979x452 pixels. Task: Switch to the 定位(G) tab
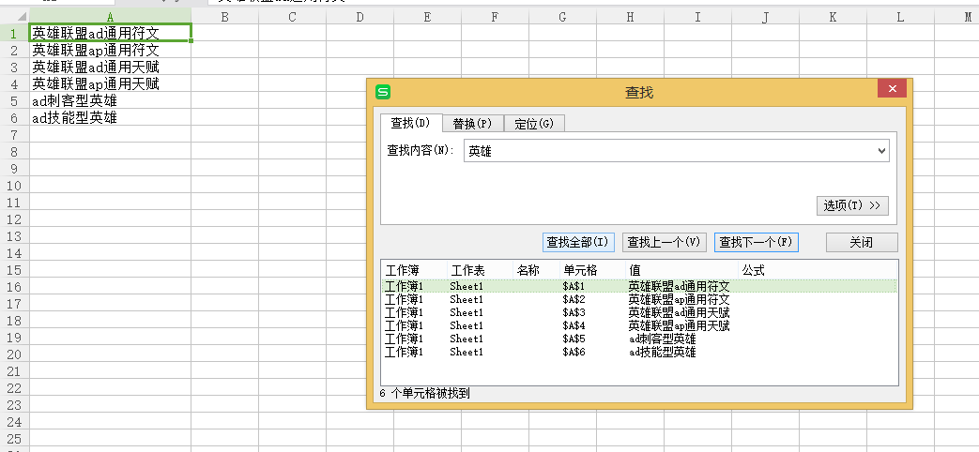coord(534,124)
